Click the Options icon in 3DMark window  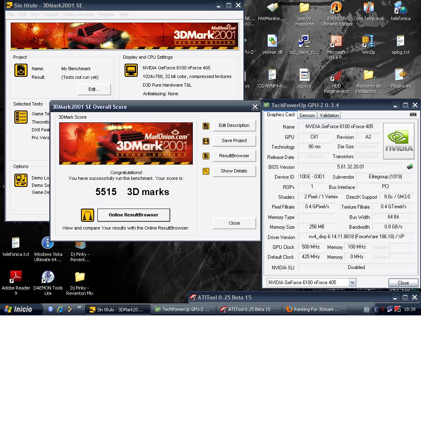pyautogui.click(x=21, y=180)
